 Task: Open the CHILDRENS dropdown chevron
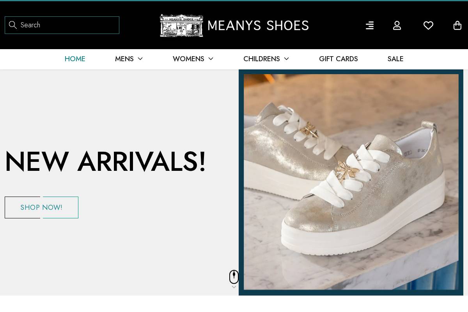pyautogui.click(x=287, y=59)
